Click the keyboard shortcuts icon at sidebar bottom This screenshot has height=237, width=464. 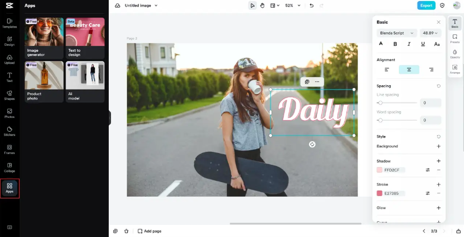(9, 227)
